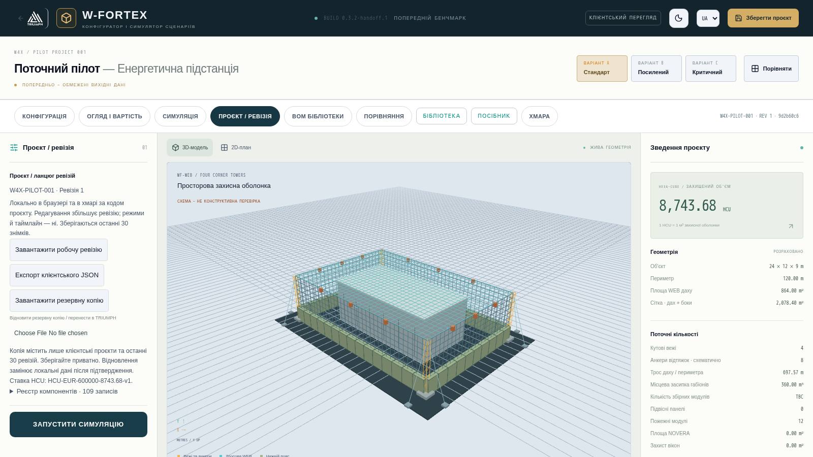Click the Пожежні модулі row
The image size is (813, 457).
click(x=727, y=421)
